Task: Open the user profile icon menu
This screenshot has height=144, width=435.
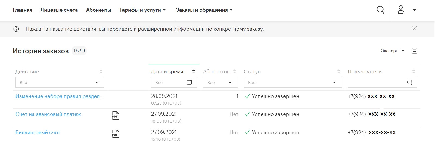Action: click(x=401, y=10)
